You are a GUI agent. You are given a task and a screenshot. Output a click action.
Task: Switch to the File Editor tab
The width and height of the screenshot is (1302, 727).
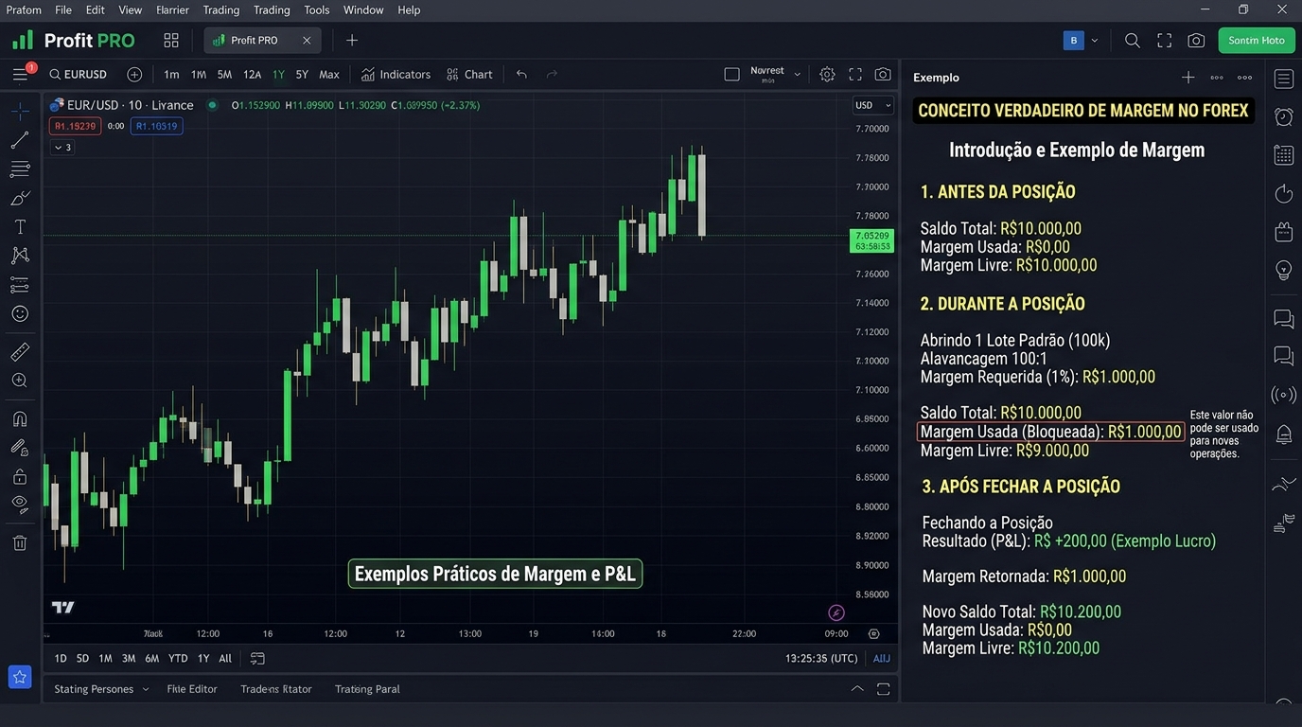point(192,689)
